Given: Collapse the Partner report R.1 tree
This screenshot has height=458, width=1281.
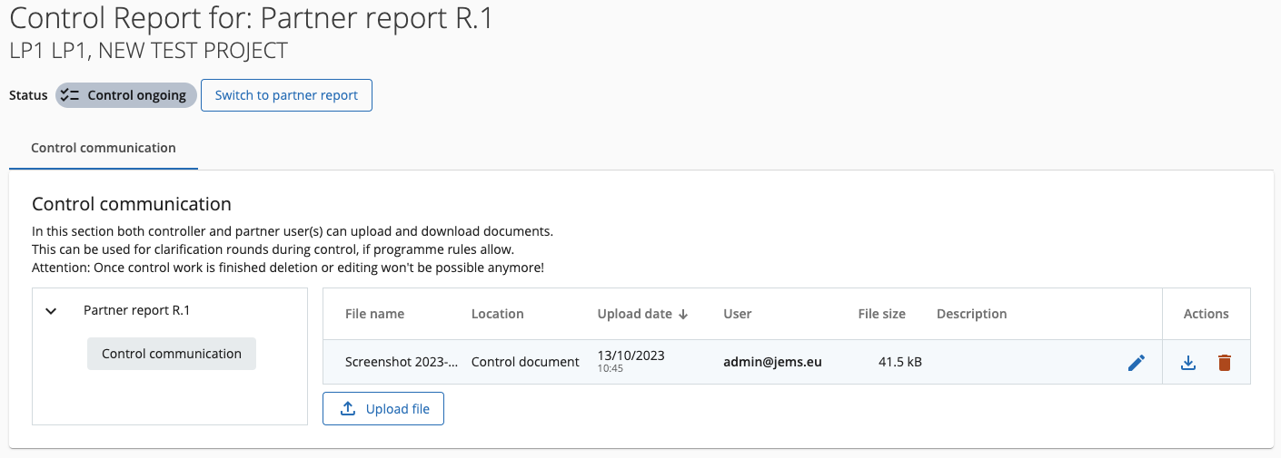Looking at the screenshot, I should [x=52, y=311].
